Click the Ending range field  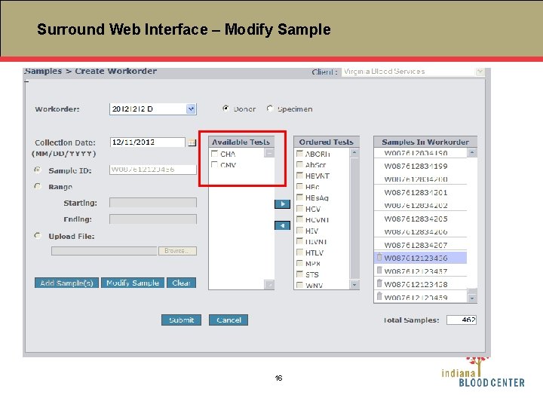[152, 219]
